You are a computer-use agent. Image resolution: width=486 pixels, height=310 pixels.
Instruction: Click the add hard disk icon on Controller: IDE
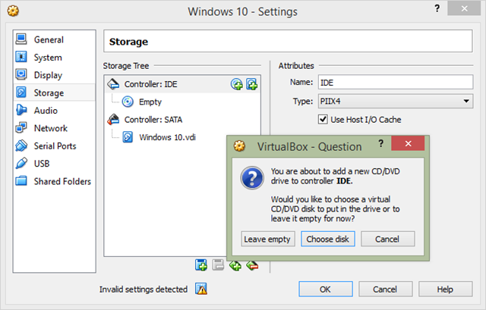point(251,84)
